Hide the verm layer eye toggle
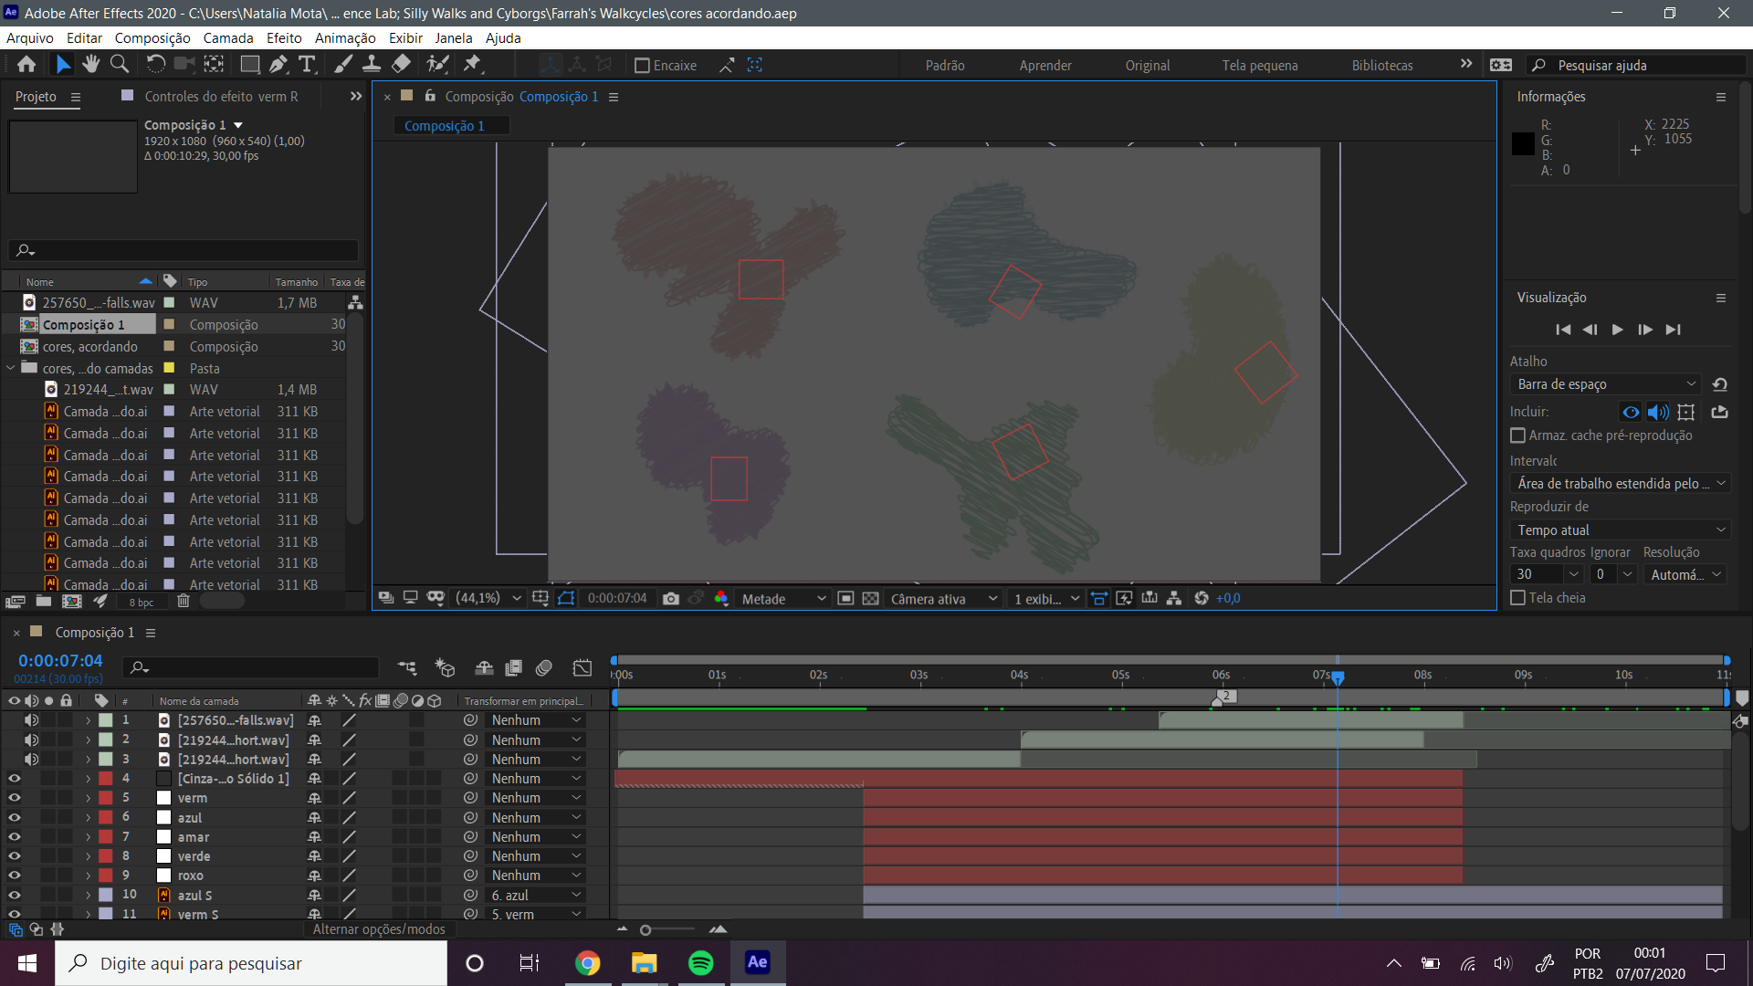1753x986 pixels. tap(15, 798)
